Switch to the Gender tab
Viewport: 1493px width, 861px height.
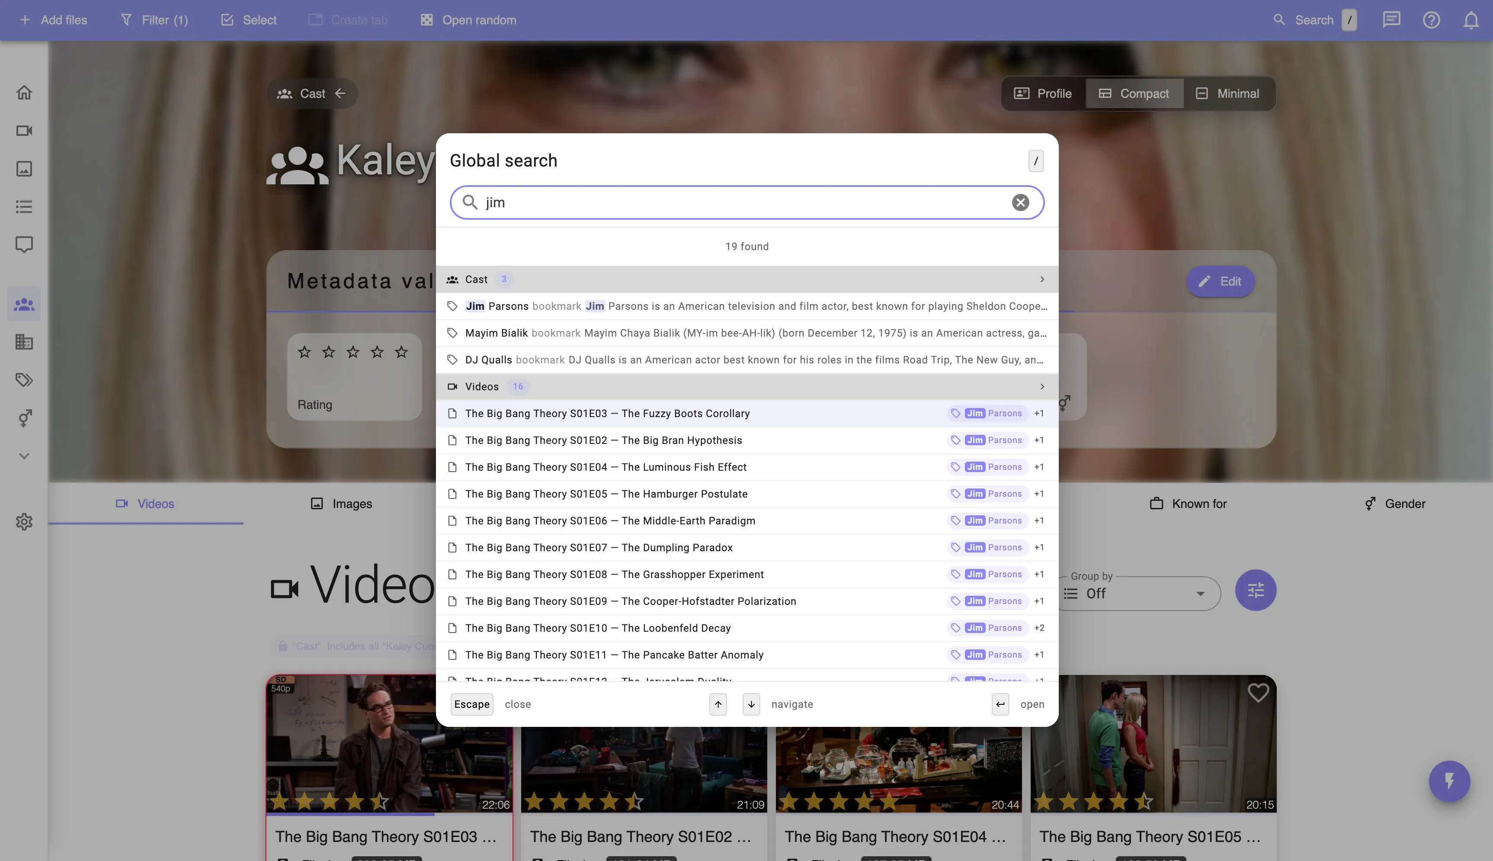(1395, 504)
